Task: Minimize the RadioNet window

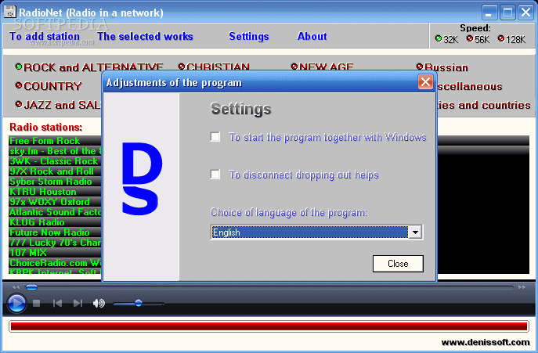Action: point(489,13)
